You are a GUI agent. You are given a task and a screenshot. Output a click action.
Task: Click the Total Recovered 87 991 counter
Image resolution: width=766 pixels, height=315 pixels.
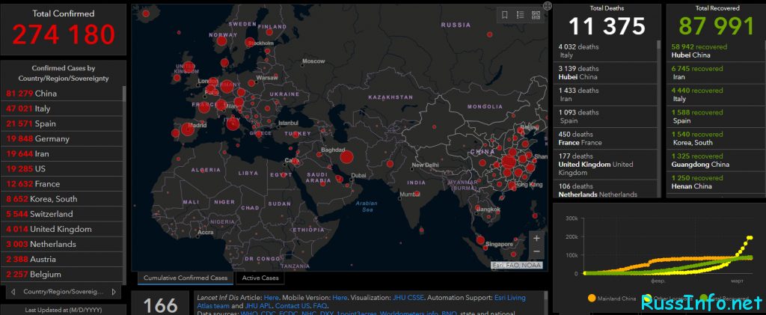coord(716,22)
